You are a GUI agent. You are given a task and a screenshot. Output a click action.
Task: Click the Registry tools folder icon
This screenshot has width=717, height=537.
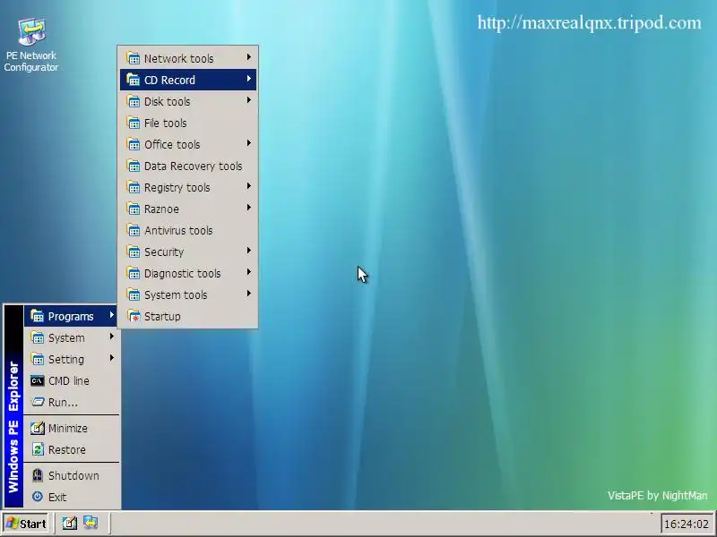[x=133, y=187]
